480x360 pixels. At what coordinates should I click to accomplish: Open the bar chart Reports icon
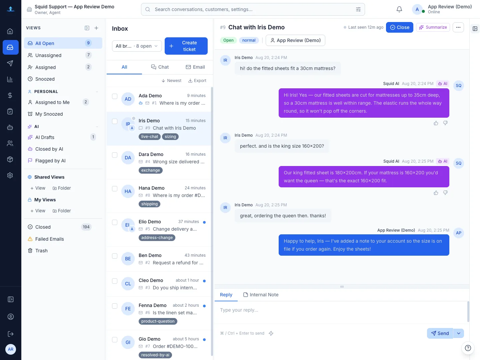(x=10, y=79)
